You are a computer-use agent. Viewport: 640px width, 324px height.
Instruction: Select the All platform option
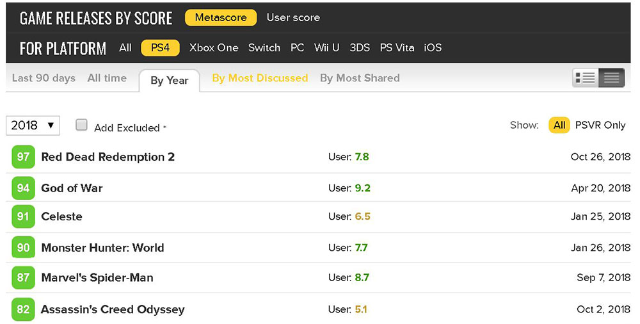125,48
